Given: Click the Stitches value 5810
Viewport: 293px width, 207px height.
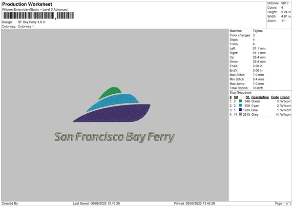Looking at the screenshot, I should (x=285, y=3).
